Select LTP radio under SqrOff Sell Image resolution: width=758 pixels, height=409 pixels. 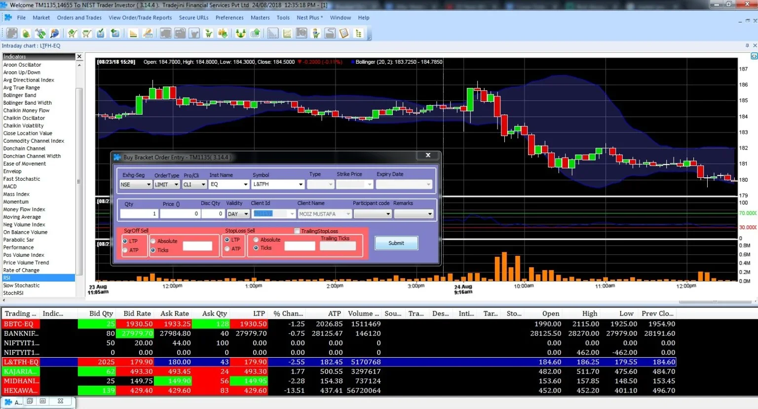[125, 241]
